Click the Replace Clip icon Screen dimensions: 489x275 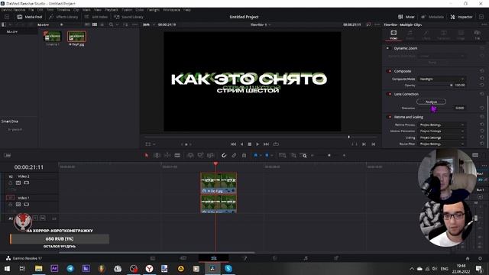pos(211,155)
